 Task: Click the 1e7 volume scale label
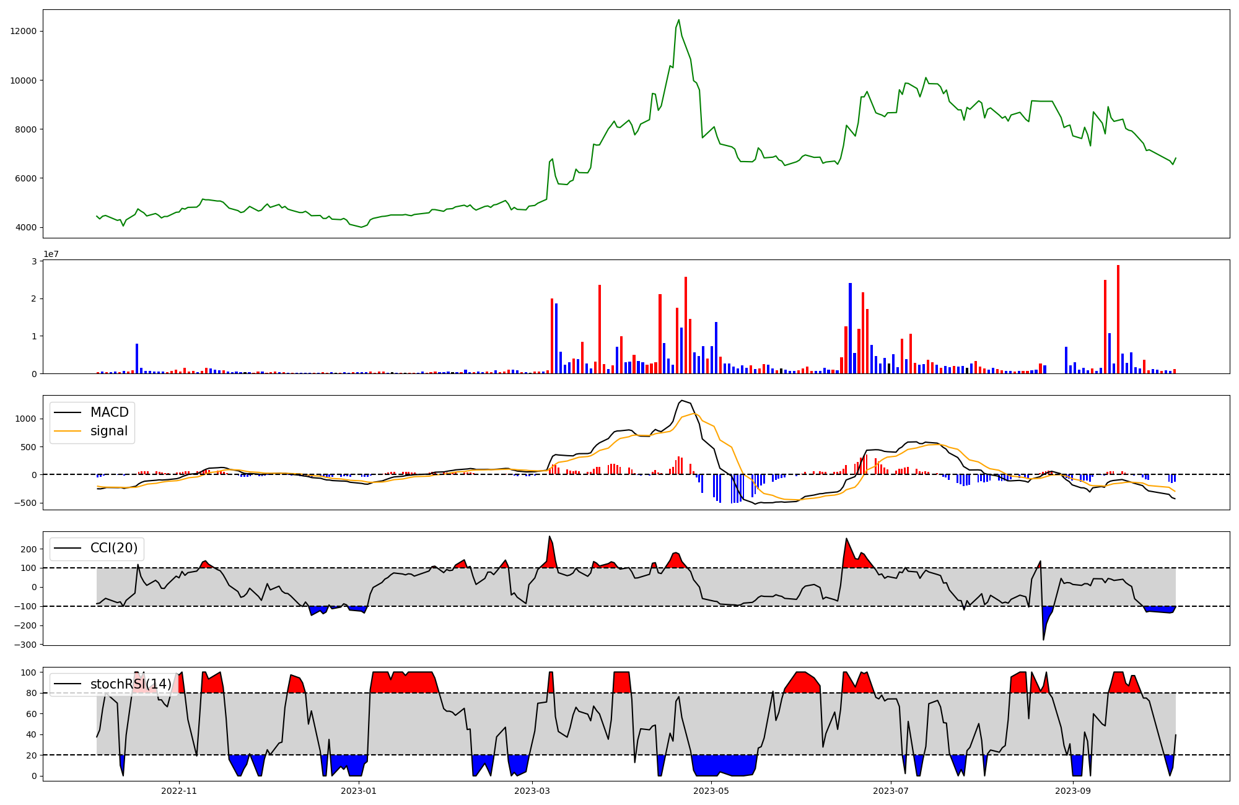[51, 254]
